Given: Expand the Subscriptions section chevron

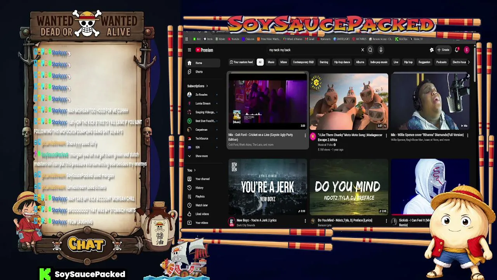Looking at the screenshot, I should [207, 86].
